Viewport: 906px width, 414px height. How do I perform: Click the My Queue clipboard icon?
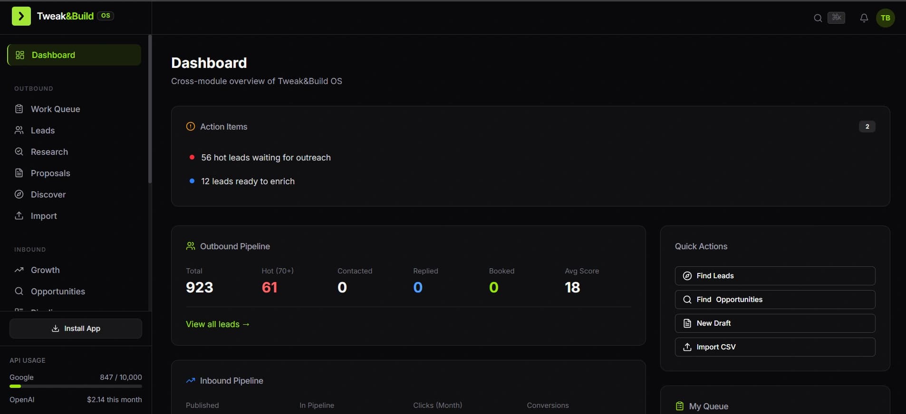680,406
